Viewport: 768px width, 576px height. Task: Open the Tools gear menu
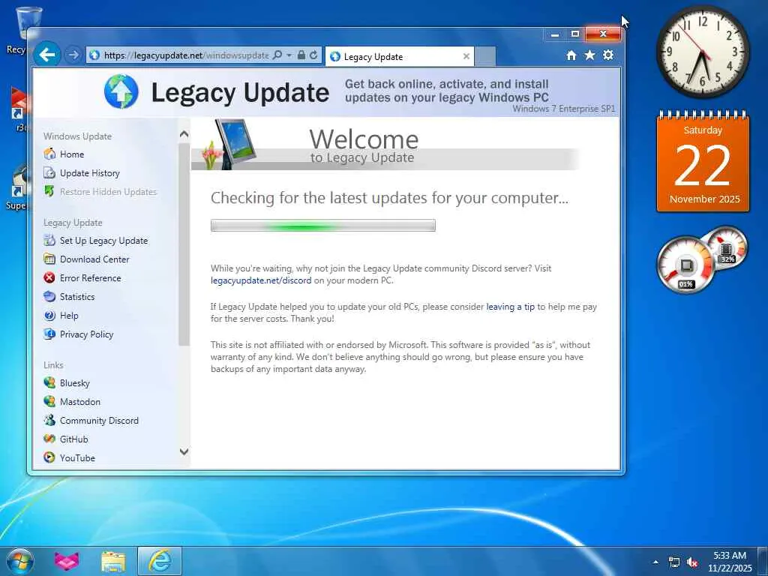[x=608, y=55]
